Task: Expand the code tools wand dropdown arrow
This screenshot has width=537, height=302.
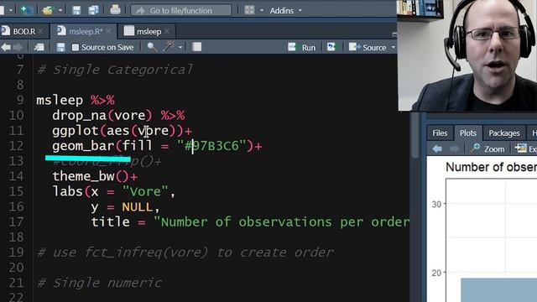Action: (x=180, y=47)
